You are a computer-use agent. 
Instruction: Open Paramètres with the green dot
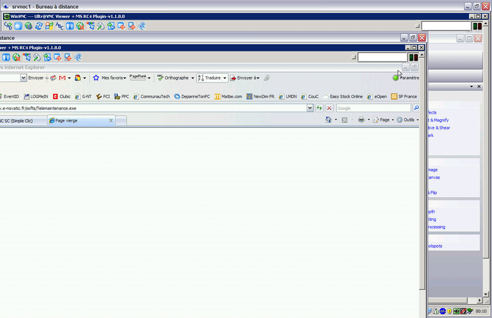406,77
